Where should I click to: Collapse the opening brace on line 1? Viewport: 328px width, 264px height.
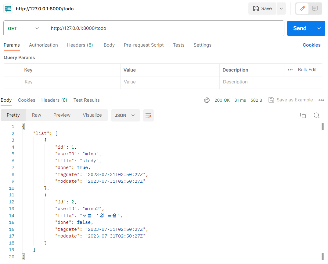(x=23, y=126)
